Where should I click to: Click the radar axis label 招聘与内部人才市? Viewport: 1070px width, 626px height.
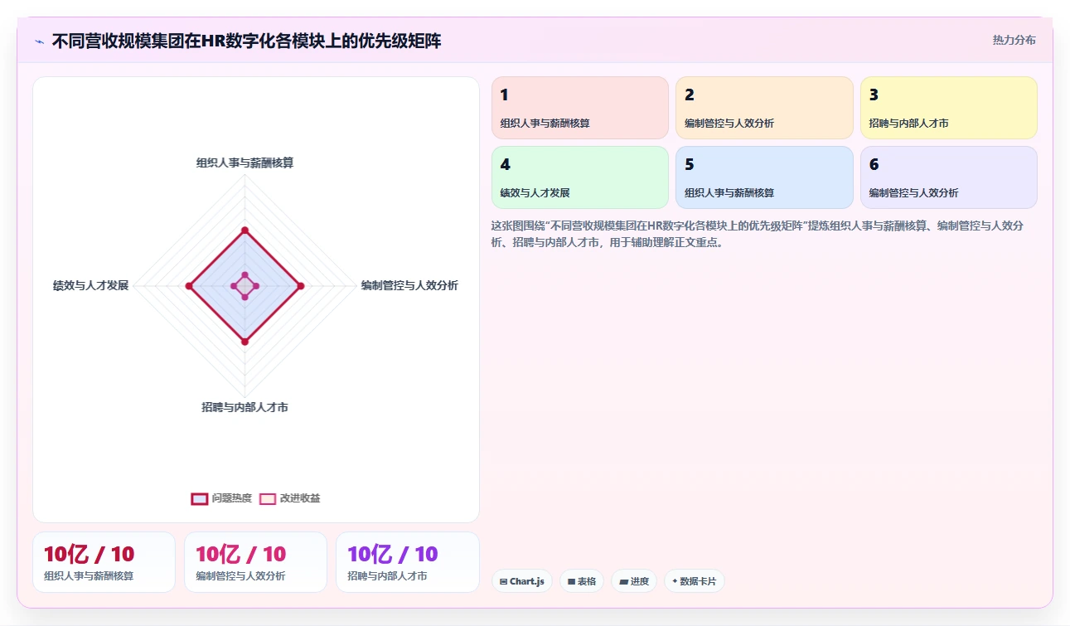pos(245,407)
